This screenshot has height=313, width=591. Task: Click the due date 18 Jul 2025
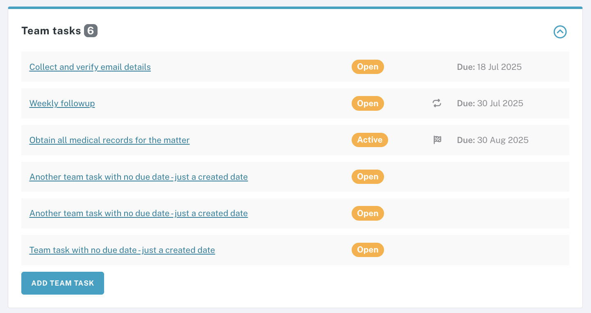[489, 67]
